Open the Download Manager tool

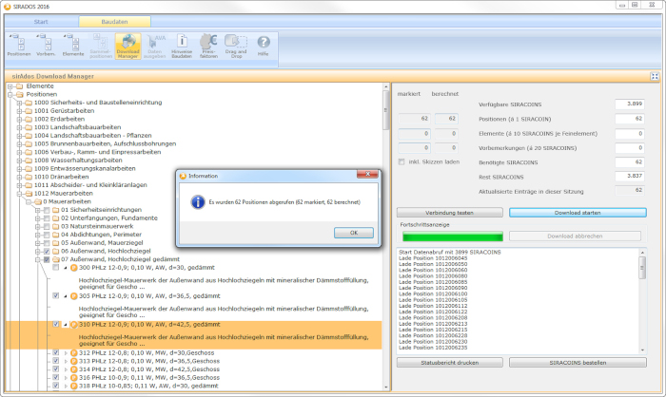point(127,46)
